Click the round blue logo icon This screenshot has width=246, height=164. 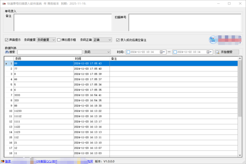213,40
